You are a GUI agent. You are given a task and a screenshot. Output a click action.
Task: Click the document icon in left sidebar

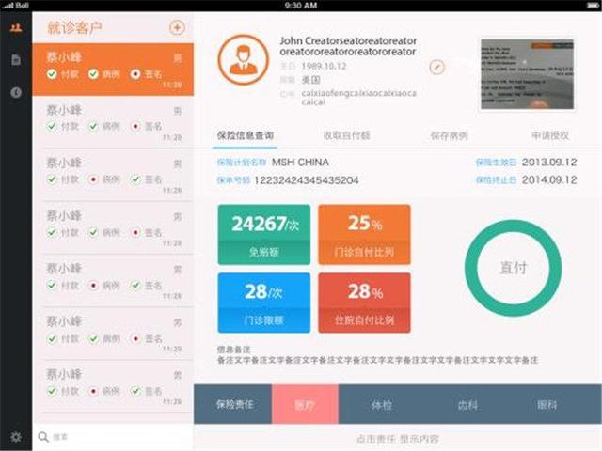coord(15,60)
